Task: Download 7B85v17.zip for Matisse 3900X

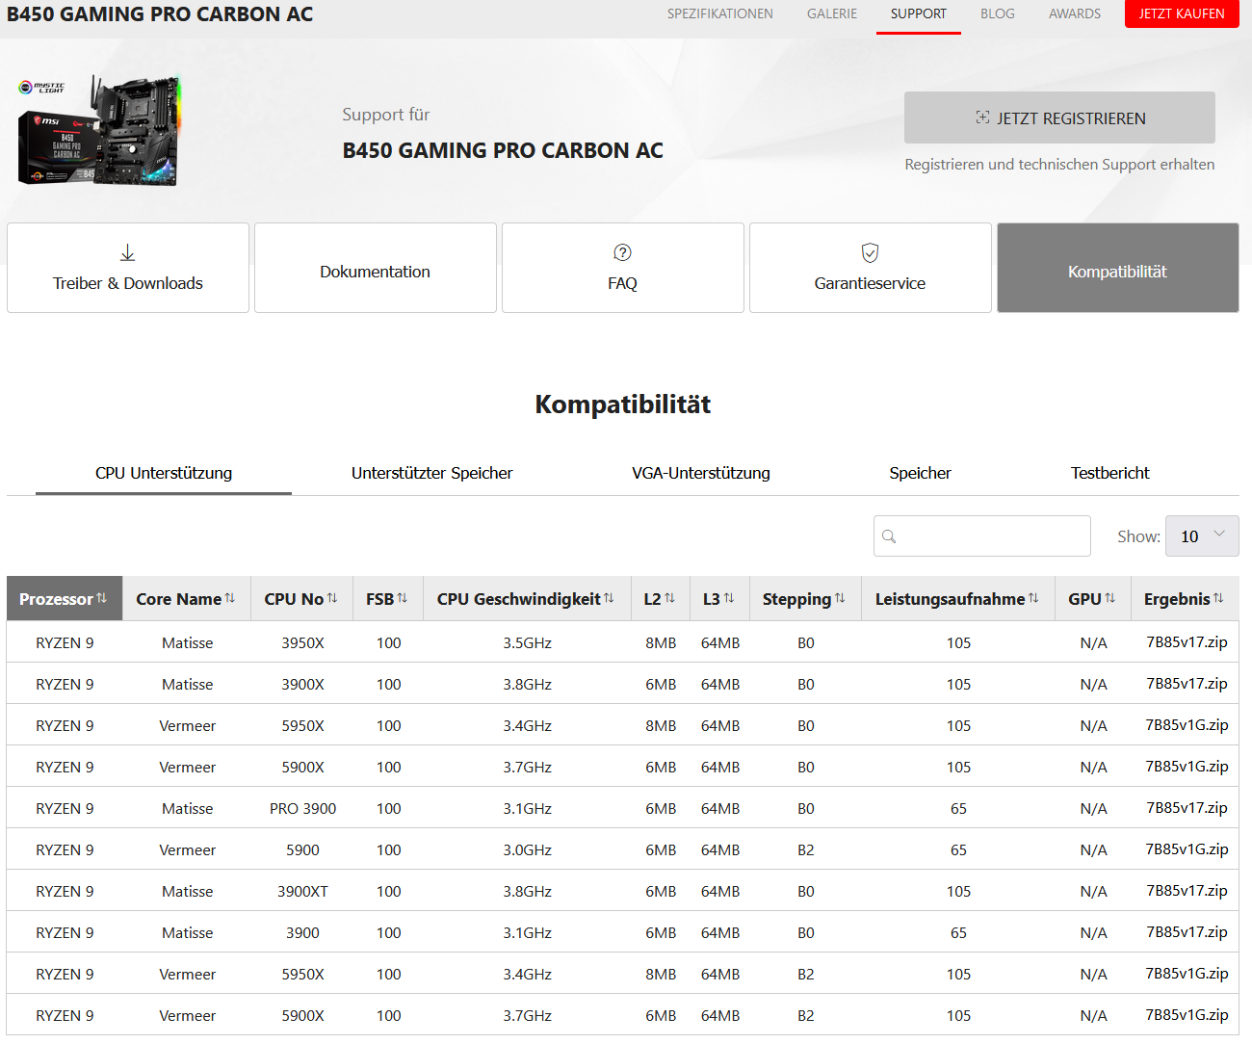Action: (x=1187, y=684)
